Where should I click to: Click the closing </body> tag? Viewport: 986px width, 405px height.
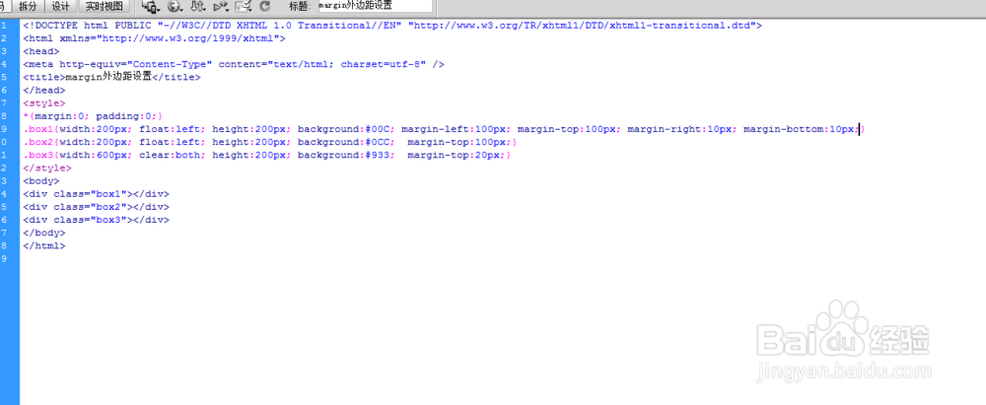point(44,233)
